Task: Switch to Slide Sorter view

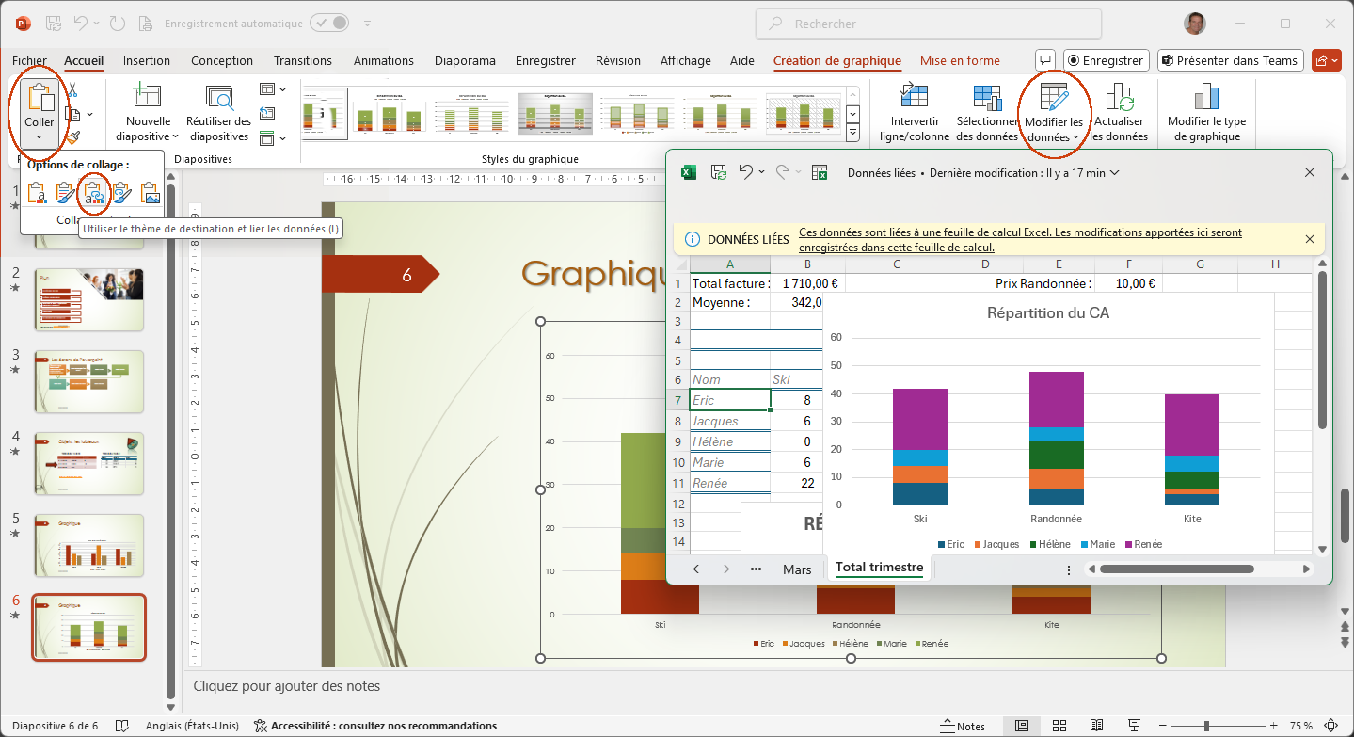Action: pyautogui.click(x=1059, y=726)
